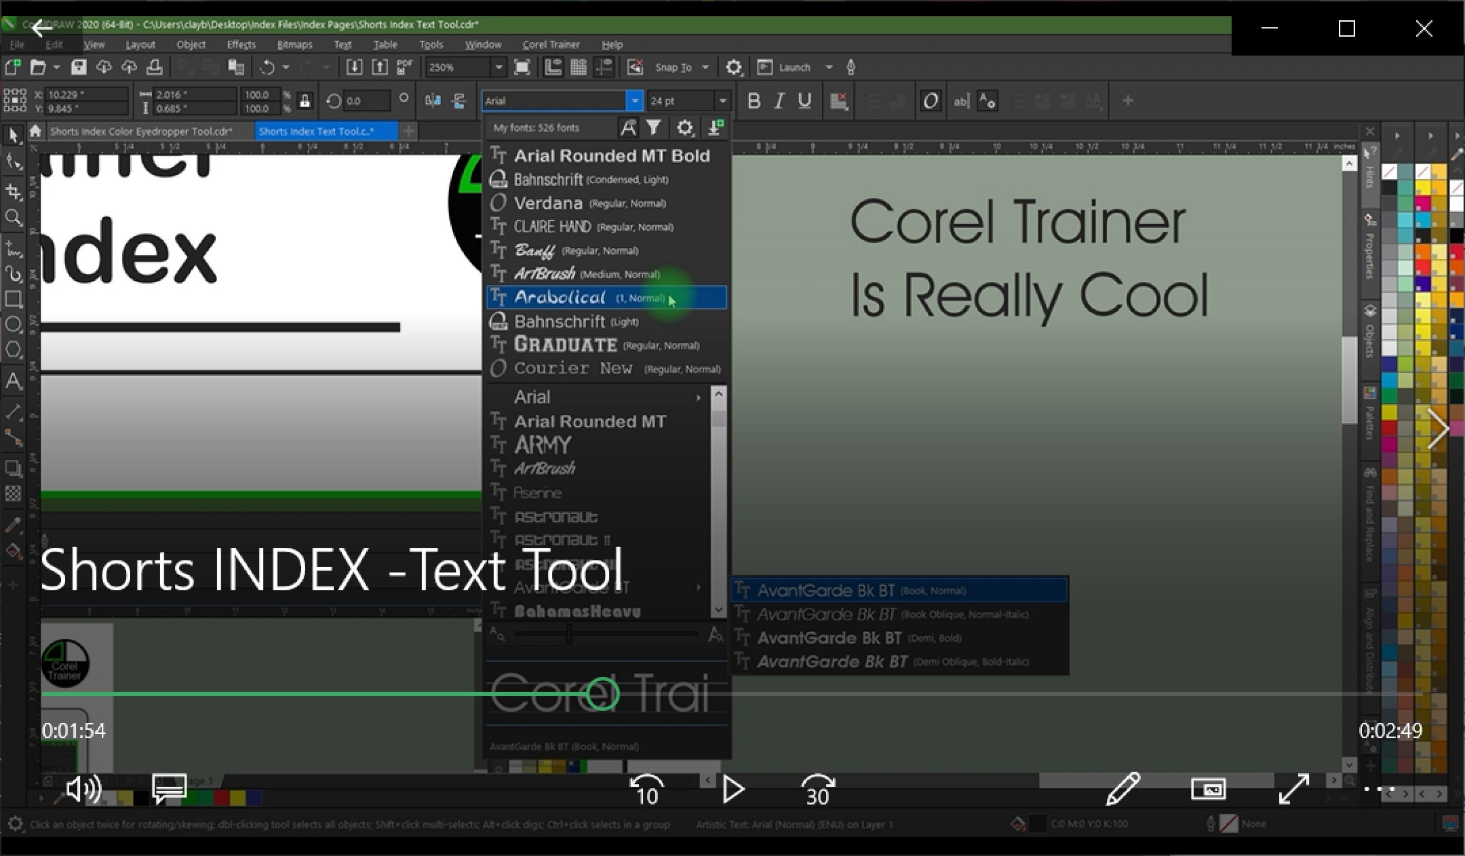Select the Text tool in toolbox
This screenshot has width=1465, height=856.
(13, 382)
